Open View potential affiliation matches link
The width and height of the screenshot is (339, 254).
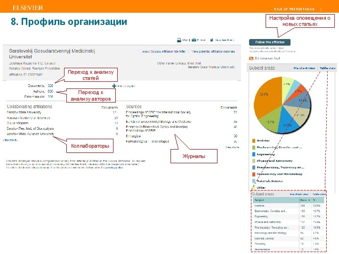pyautogui.click(x=213, y=52)
